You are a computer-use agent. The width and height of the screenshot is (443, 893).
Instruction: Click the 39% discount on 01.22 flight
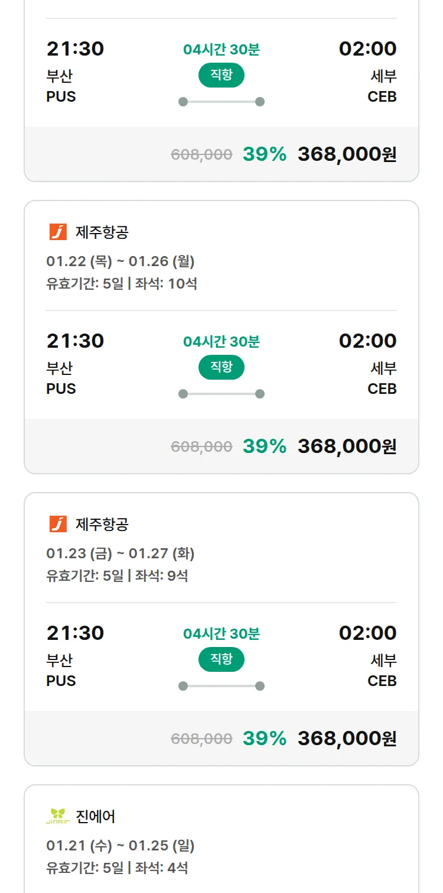click(x=264, y=446)
